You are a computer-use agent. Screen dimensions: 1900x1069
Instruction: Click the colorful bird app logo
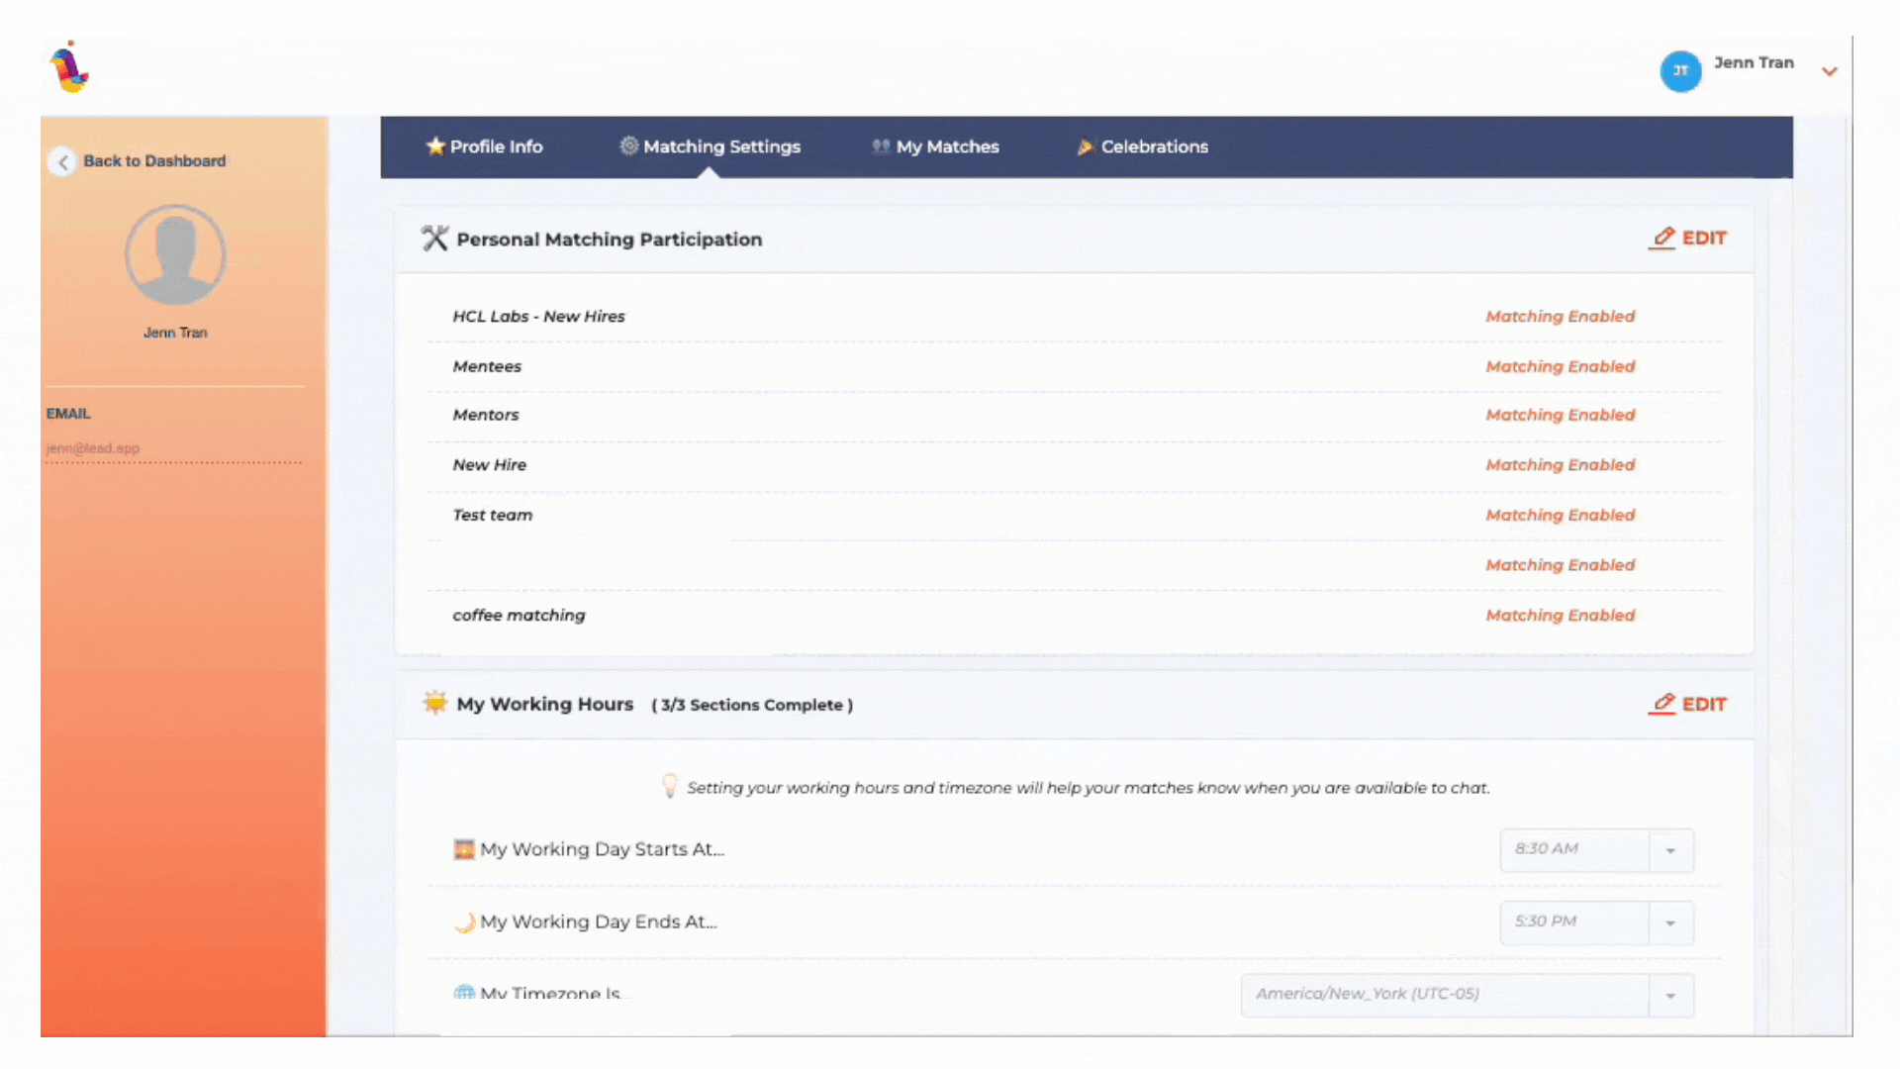click(69, 68)
